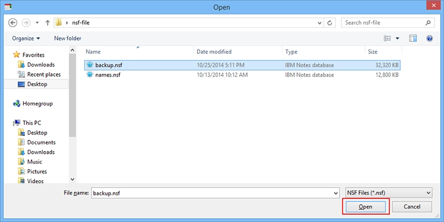Click the 32,320 KB size cell
This screenshot has height=222, width=444.
click(387, 65)
